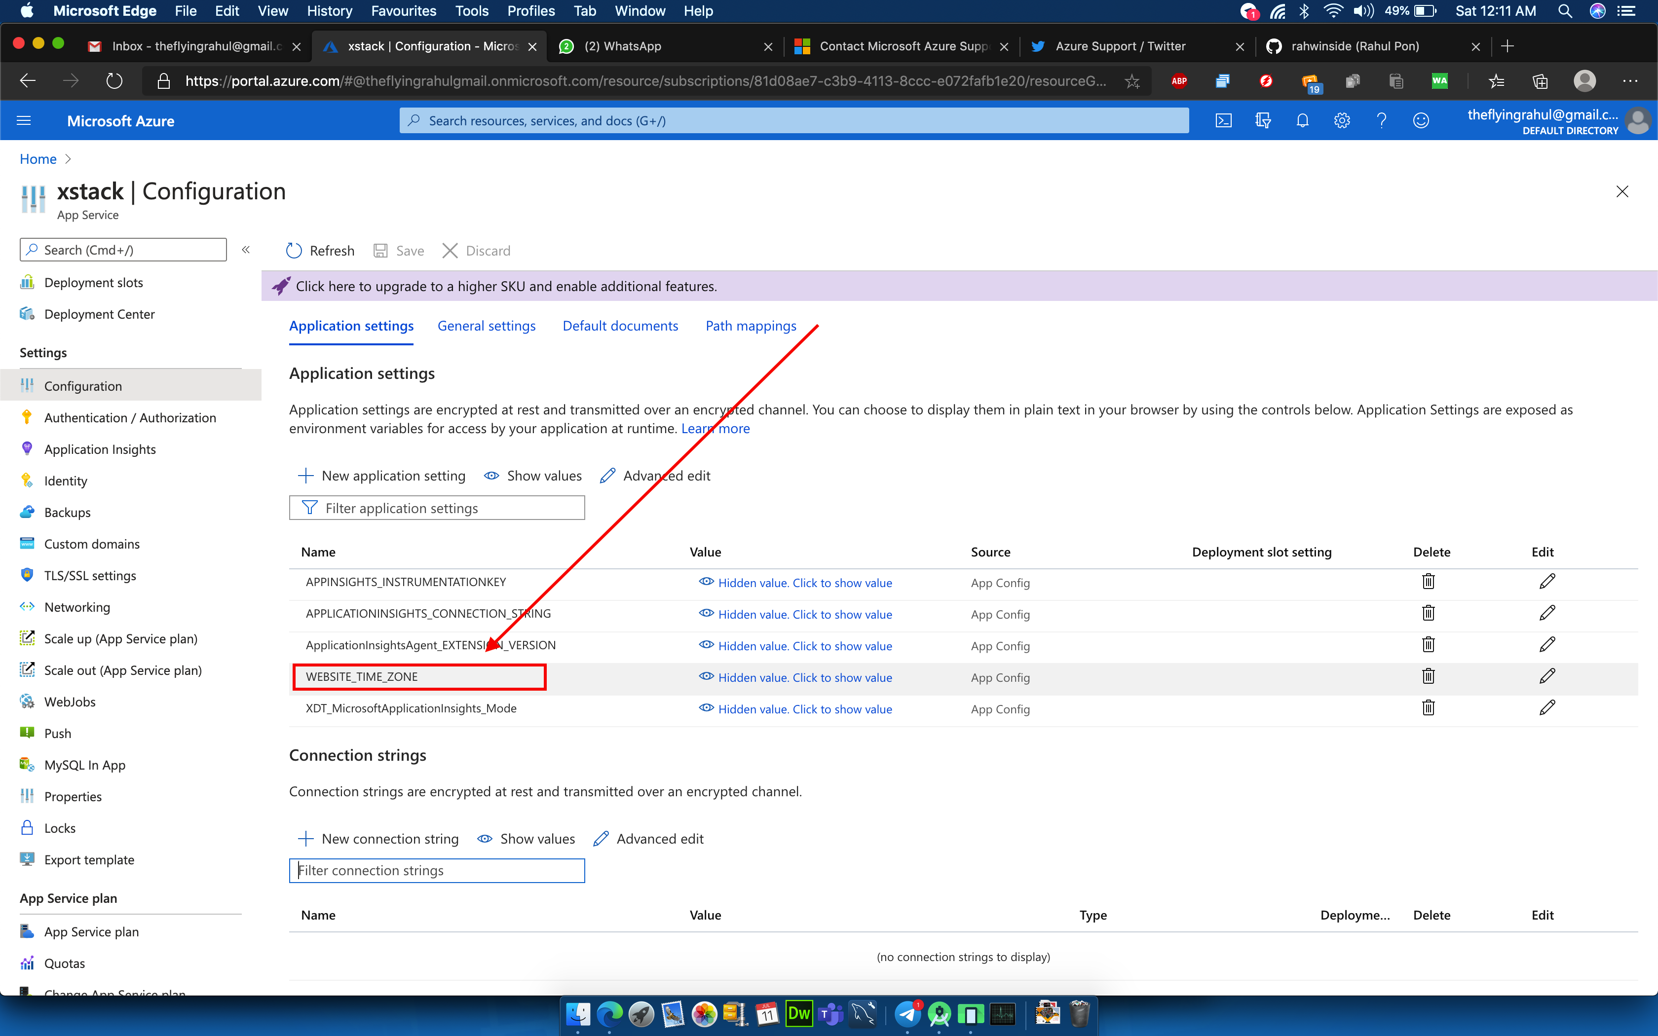Click the Refresh button
The width and height of the screenshot is (1658, 1036).
[320, 251]
